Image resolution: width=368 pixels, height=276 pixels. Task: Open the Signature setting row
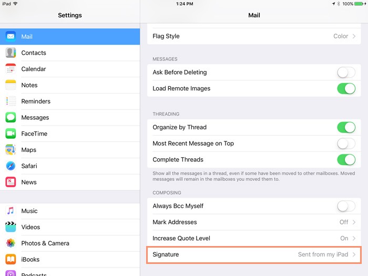pyautogui.click(x=254, y=254)
